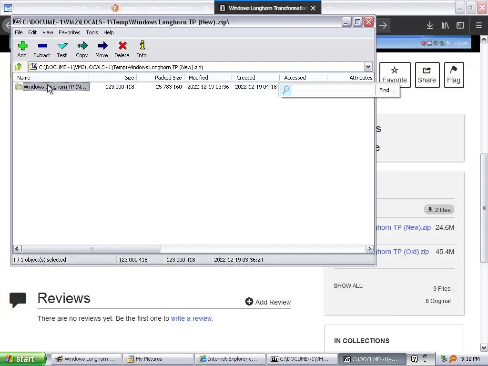Click the page scrollbar down arrow
The image size is (488, 366).
coord(484,347)
